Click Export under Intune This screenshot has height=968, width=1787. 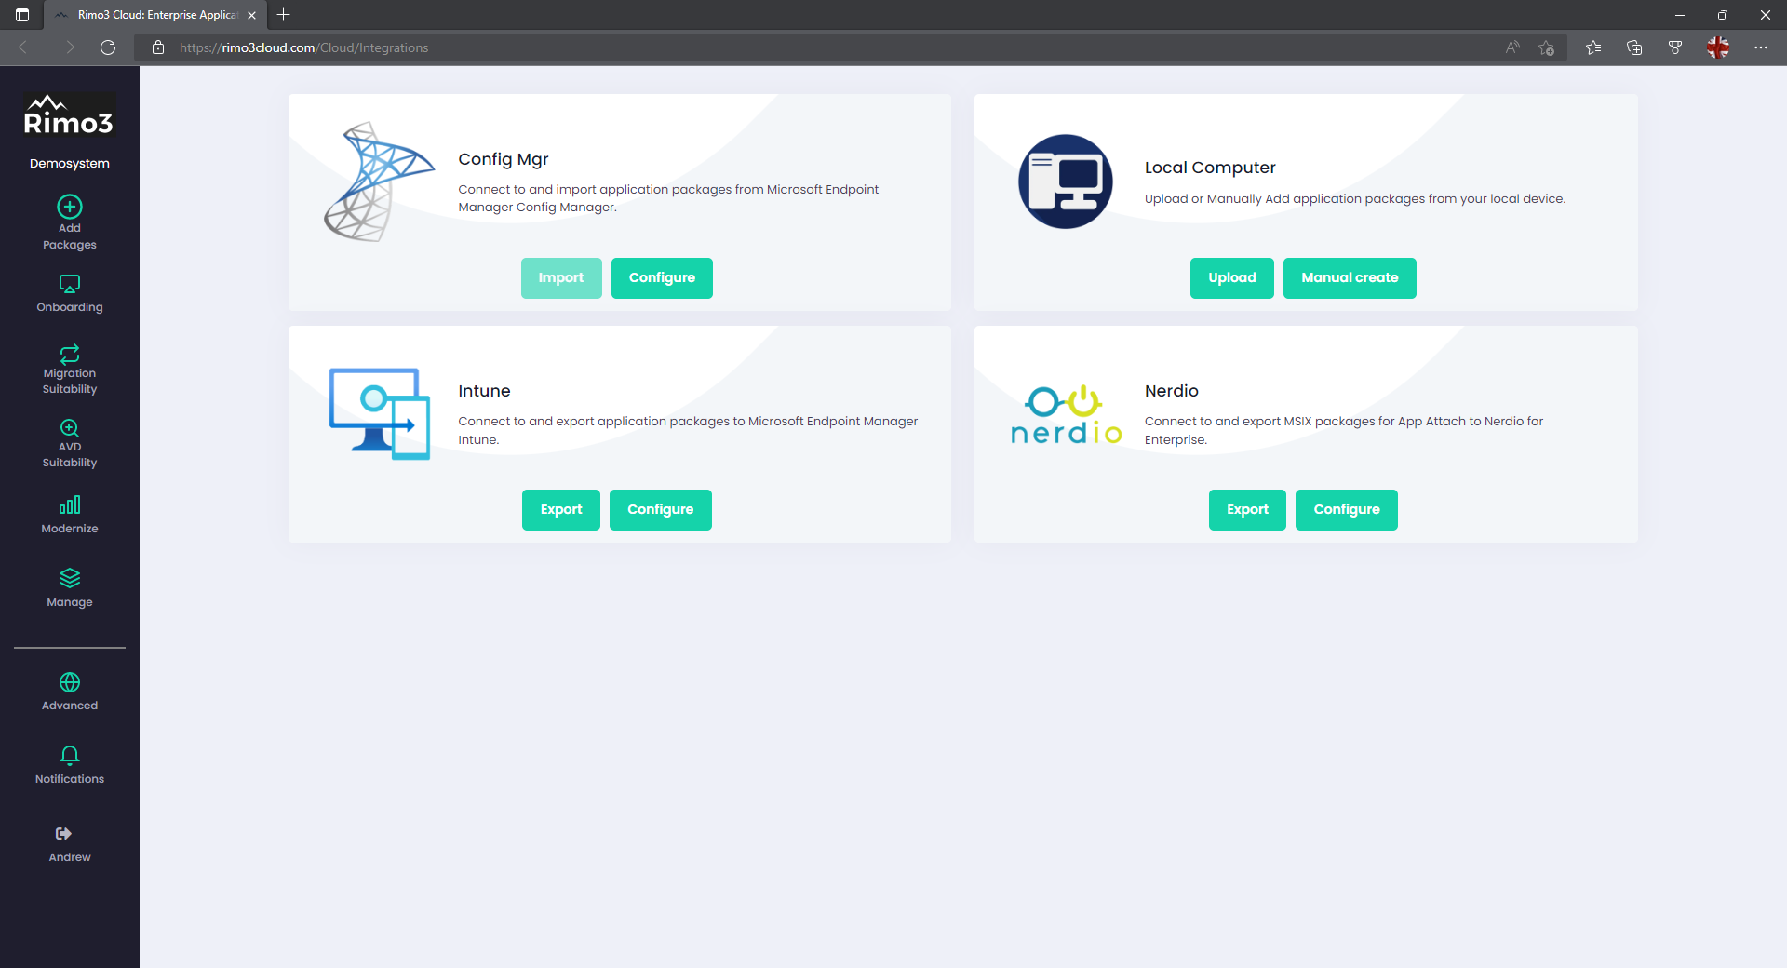[x=561, y=510]
